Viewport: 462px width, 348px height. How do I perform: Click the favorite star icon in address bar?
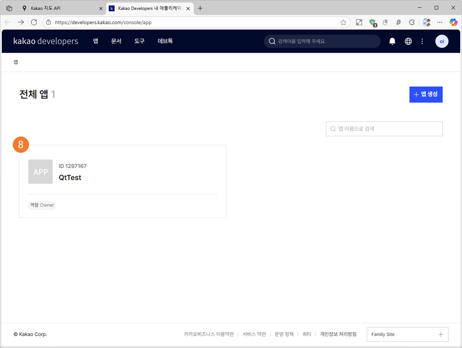[x=343, y=22]
